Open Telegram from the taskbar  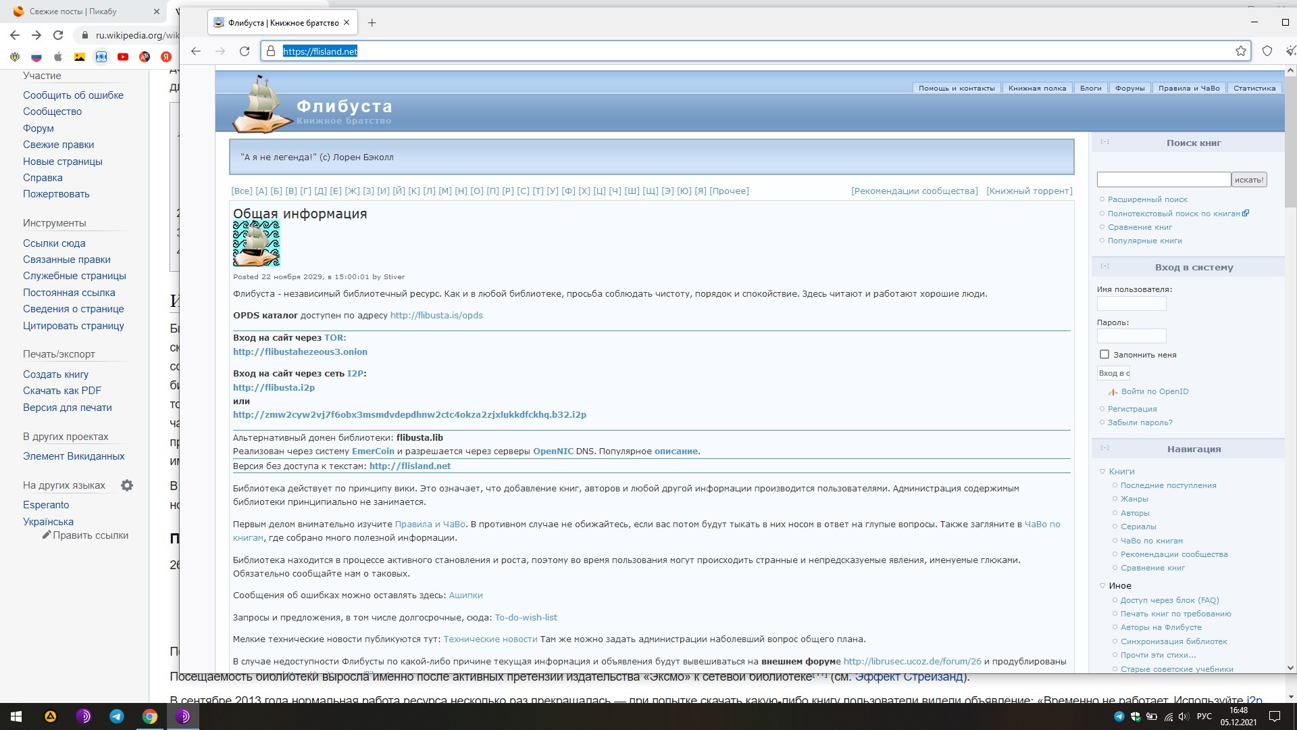pos(117,716)
